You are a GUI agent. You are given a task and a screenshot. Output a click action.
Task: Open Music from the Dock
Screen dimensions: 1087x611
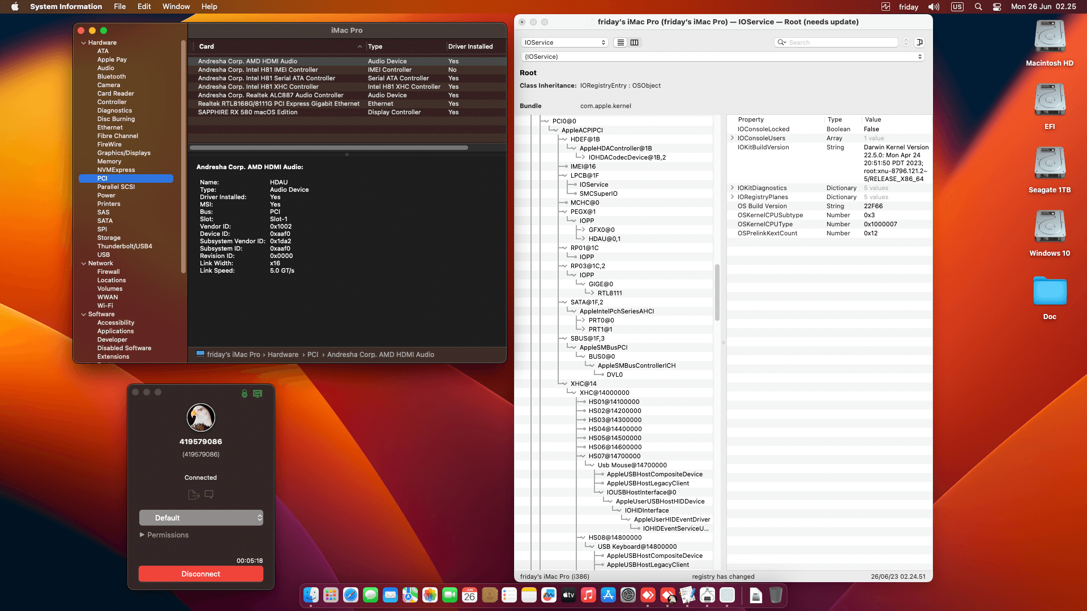point(588,595)
